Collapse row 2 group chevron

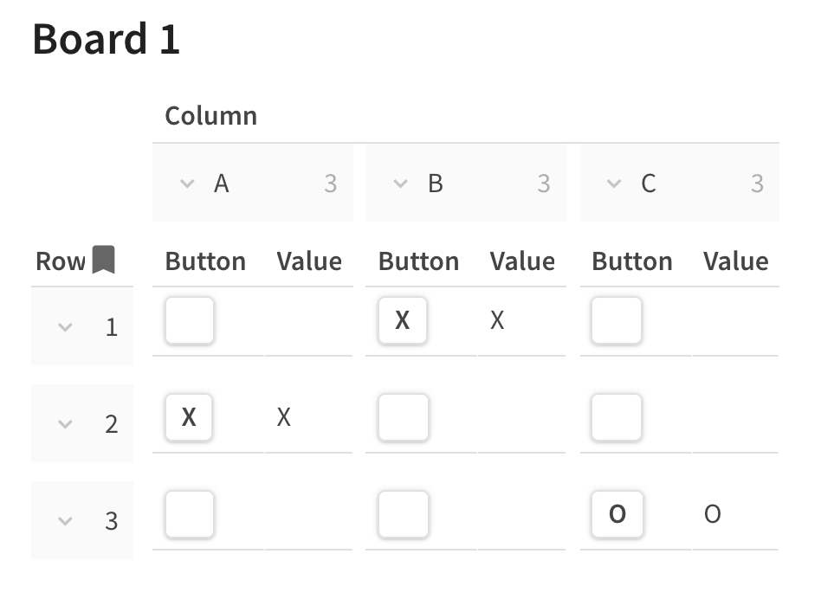pos(64,424)
